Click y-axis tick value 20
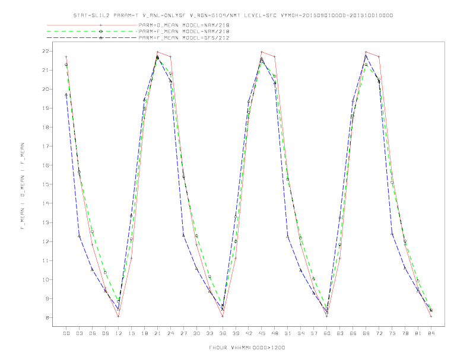Image resolution: width=470 pixels, height=363 pixels. coord(45,89)
